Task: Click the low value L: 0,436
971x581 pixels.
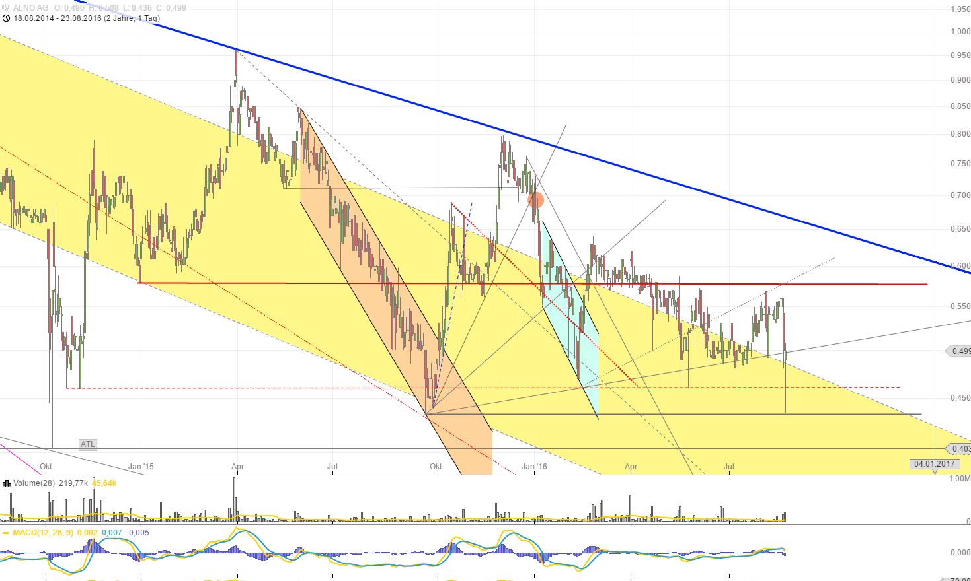Action: (x=137, y=8)
